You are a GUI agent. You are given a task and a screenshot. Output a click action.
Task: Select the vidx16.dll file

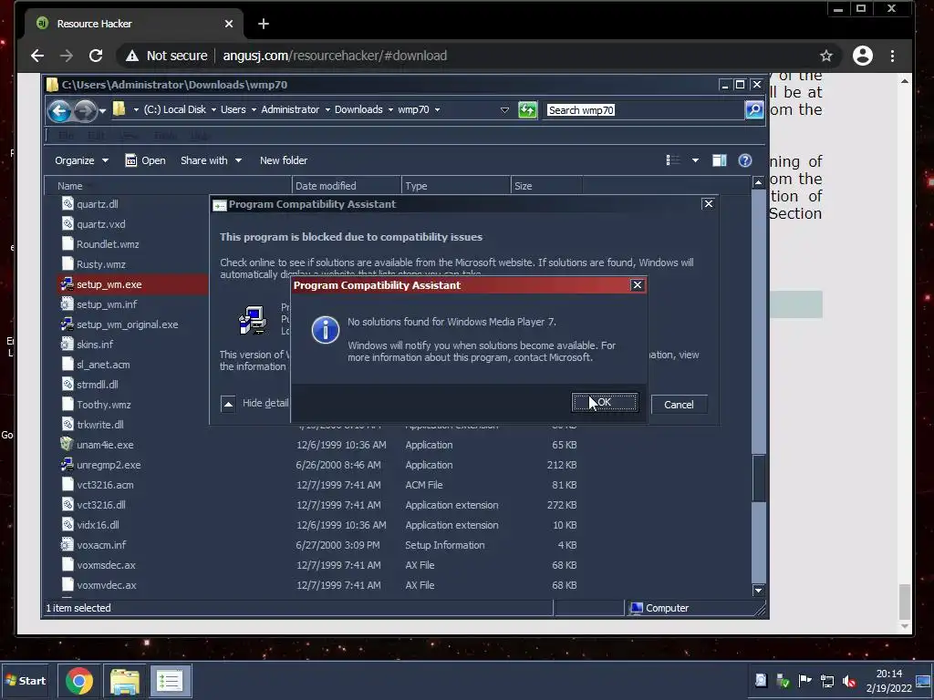pyautogui.click(x=98, y=525)
